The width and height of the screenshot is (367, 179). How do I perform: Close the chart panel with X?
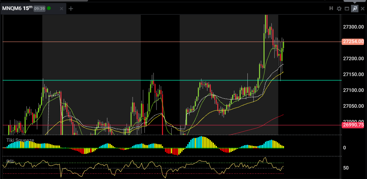tap(362, 9)
